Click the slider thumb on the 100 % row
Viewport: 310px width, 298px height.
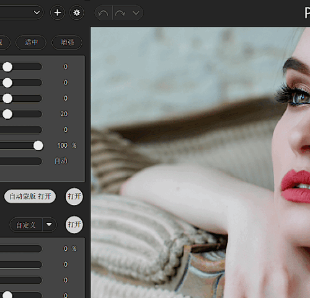38,145
